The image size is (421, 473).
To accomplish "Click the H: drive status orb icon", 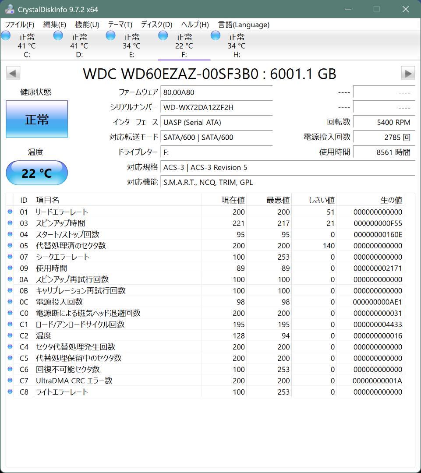I will pos(215,35).
